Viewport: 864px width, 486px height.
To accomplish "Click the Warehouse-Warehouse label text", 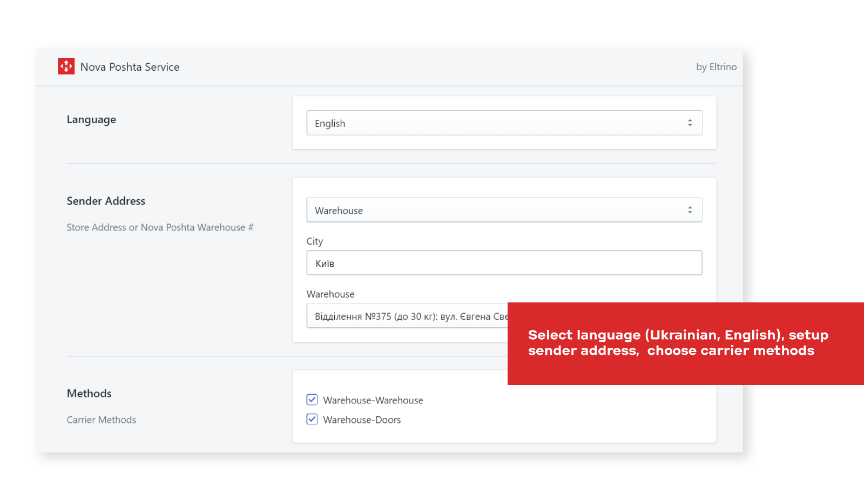I will coord(373,400).
